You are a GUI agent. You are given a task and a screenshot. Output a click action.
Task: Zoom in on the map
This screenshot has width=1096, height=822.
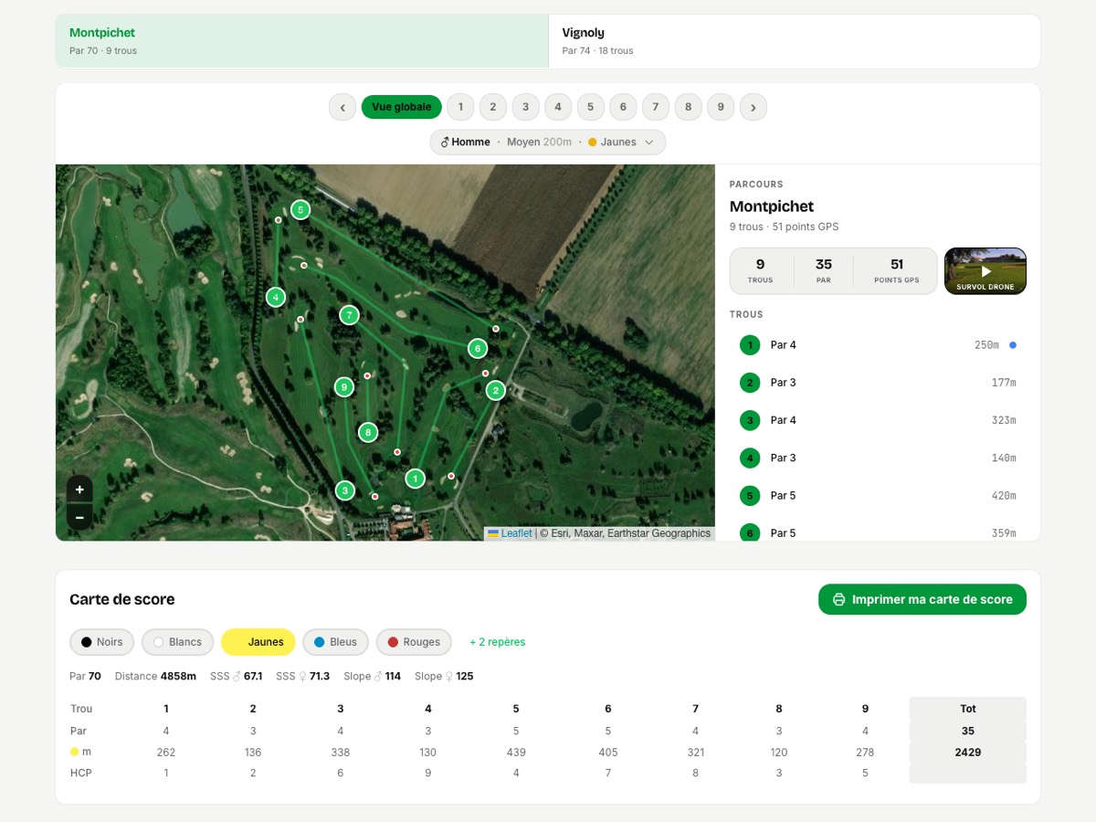[x=79, y=490]
